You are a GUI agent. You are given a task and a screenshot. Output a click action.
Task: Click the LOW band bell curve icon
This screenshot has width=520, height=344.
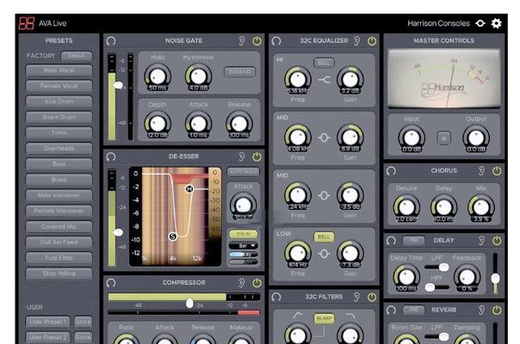(x=324, y=255)
